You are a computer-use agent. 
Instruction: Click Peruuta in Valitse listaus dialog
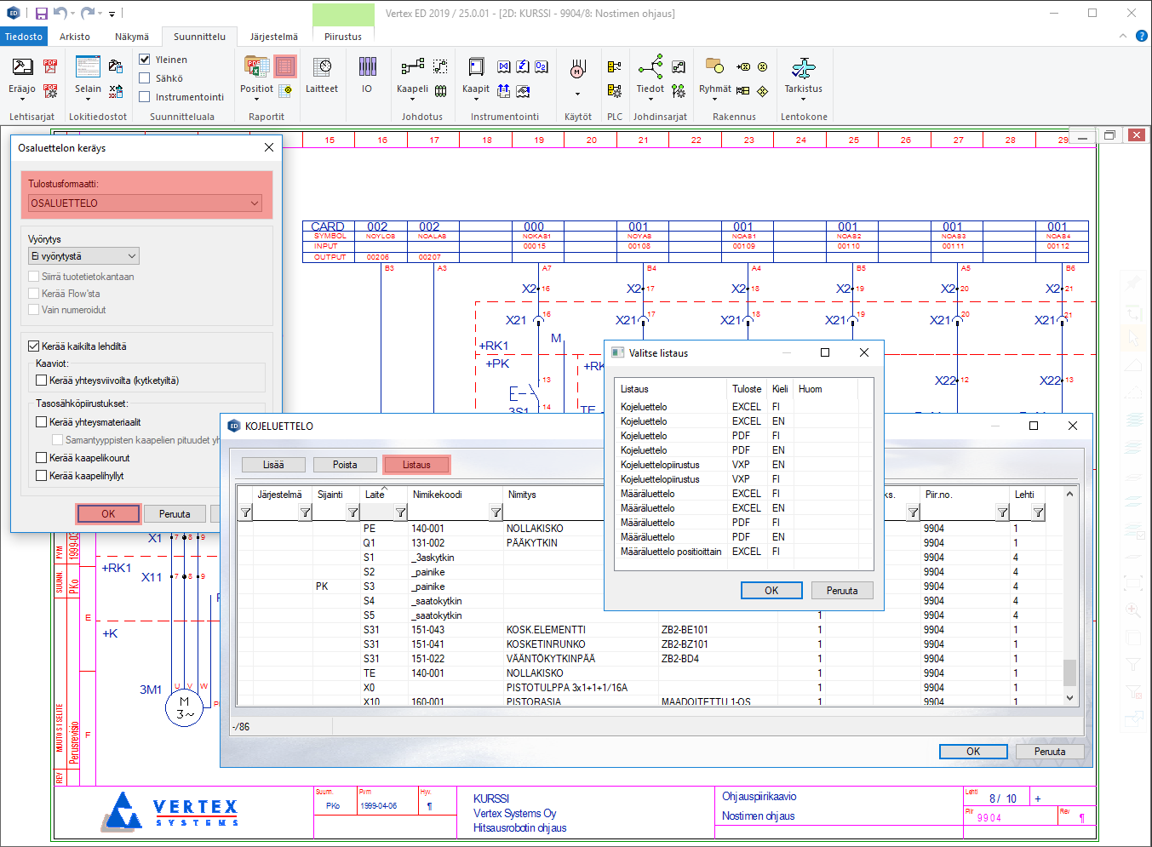point(841,591)
